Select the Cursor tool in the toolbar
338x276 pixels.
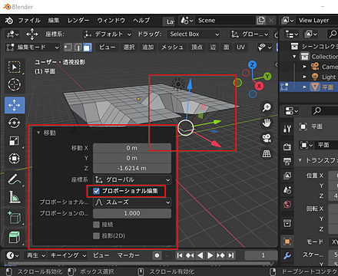click(x=15, y=84)
